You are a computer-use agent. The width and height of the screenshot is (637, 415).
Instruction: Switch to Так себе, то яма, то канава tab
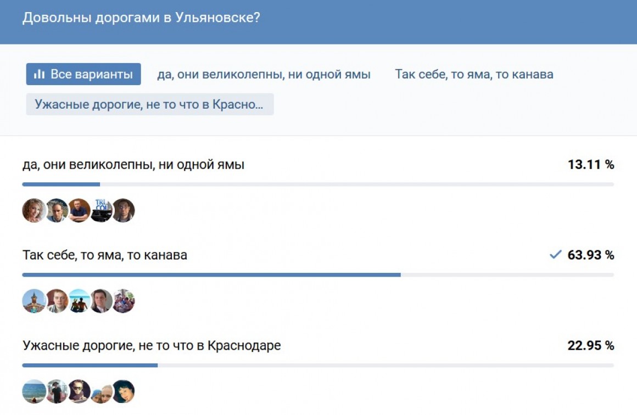(474, 74)
